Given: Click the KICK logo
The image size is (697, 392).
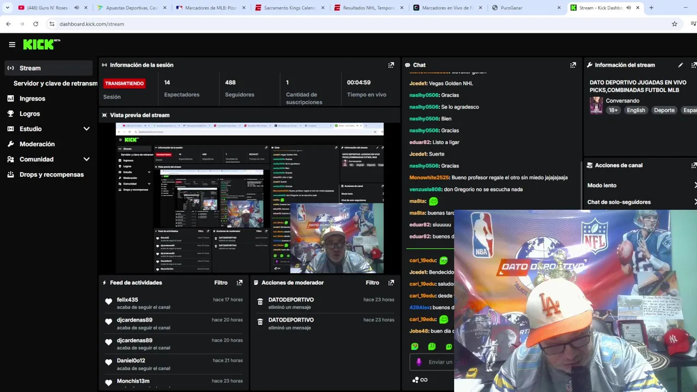Looking at the screenshot, I should (41, 45).
